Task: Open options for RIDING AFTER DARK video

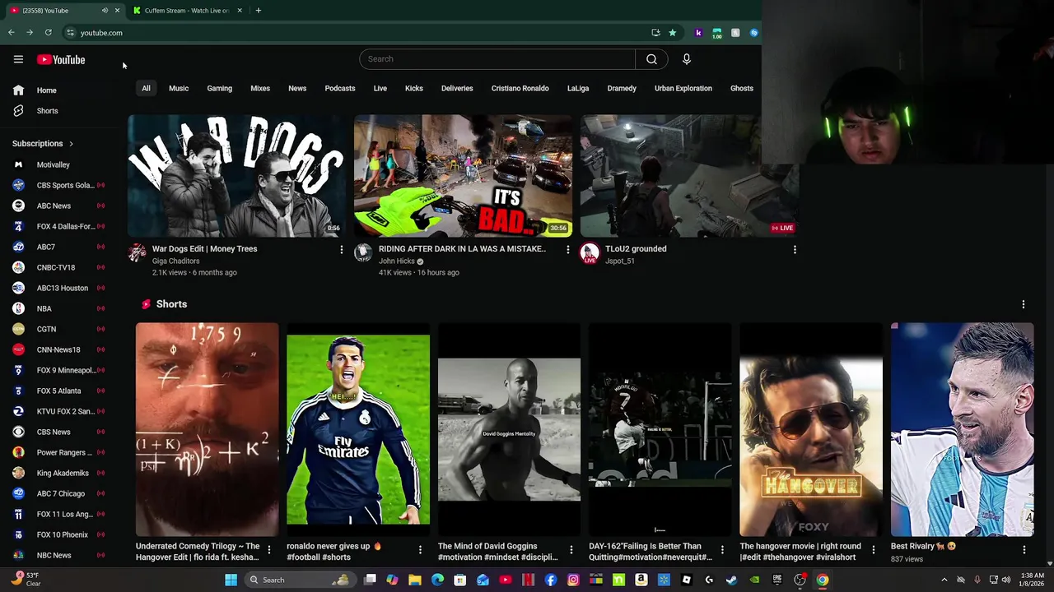Action: coord(567,249)
